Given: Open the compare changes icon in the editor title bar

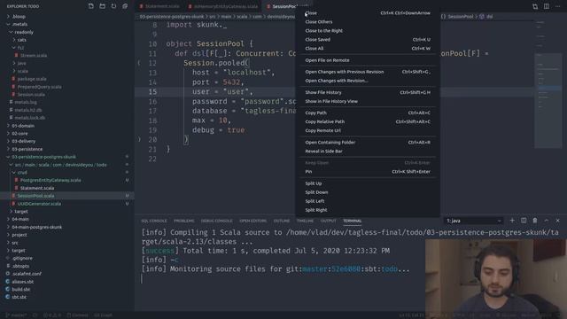Looking at the screenshot, I should coord(535,6).
